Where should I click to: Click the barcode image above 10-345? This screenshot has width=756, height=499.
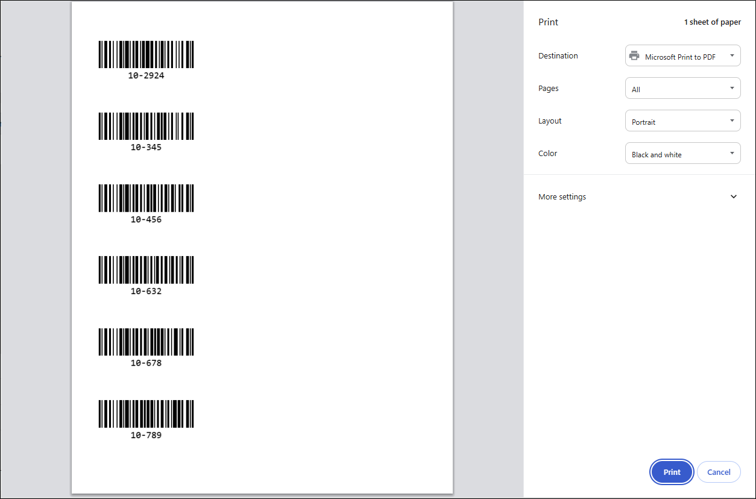click(x=146, y=126)
